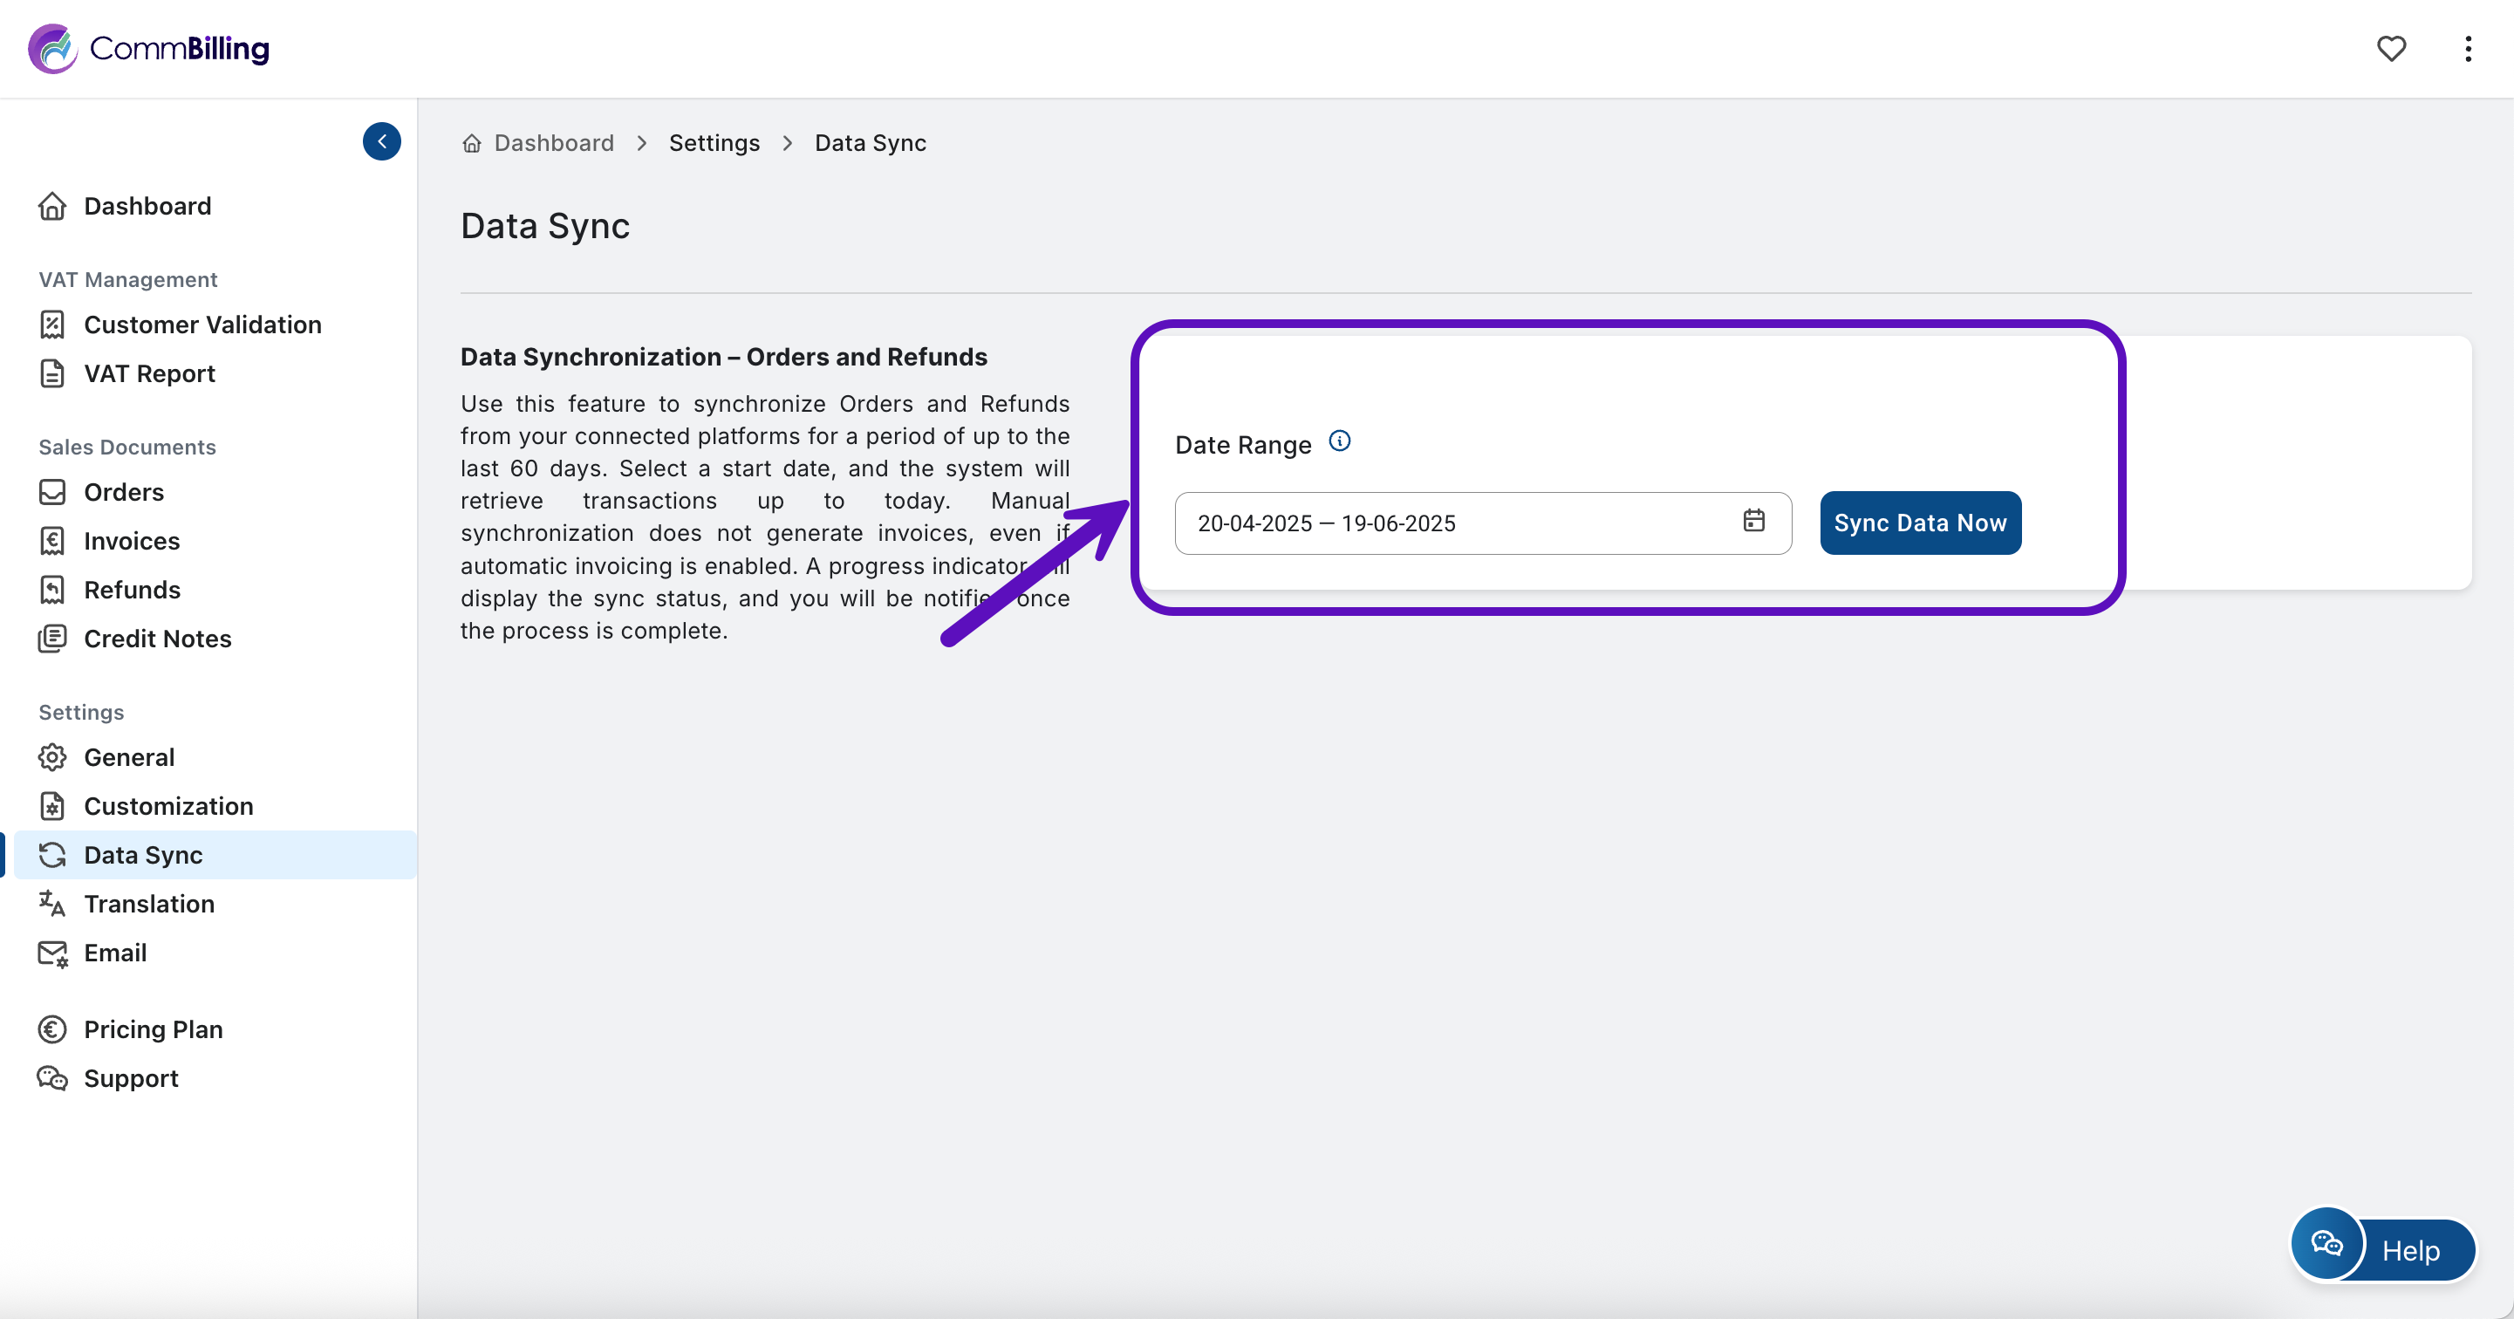Go to Dashboard in breadcrumb

(552, 142)
